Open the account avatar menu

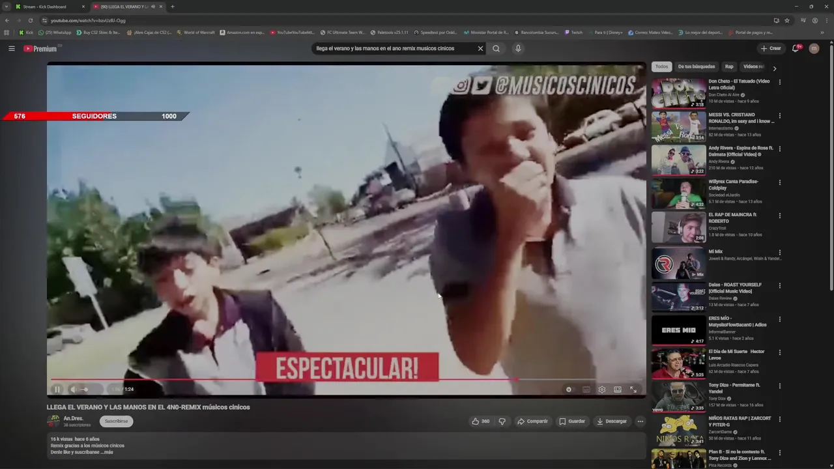[814, 48]
